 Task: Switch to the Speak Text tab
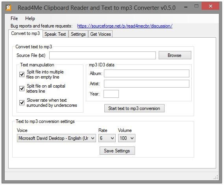click(x=55, y=34)
